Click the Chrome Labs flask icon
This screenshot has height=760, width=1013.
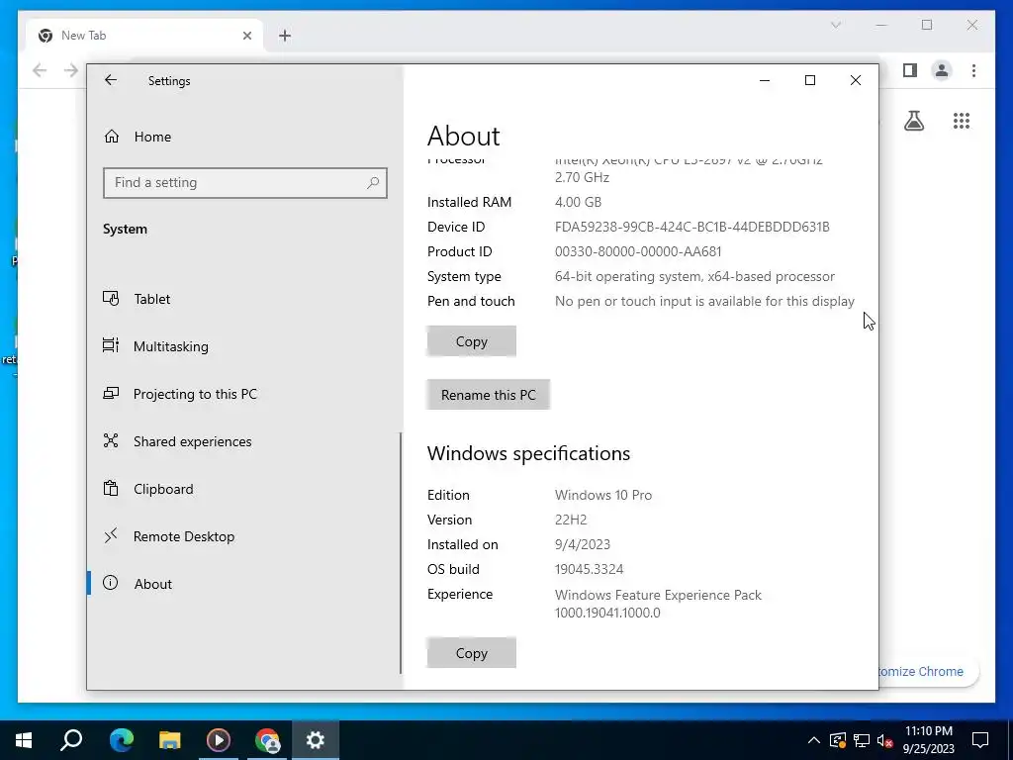tap(914, 120)
